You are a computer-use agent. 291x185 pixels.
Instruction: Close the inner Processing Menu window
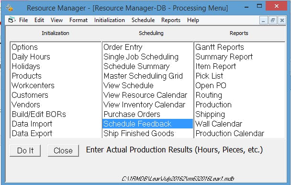click(x=282, y=20)
